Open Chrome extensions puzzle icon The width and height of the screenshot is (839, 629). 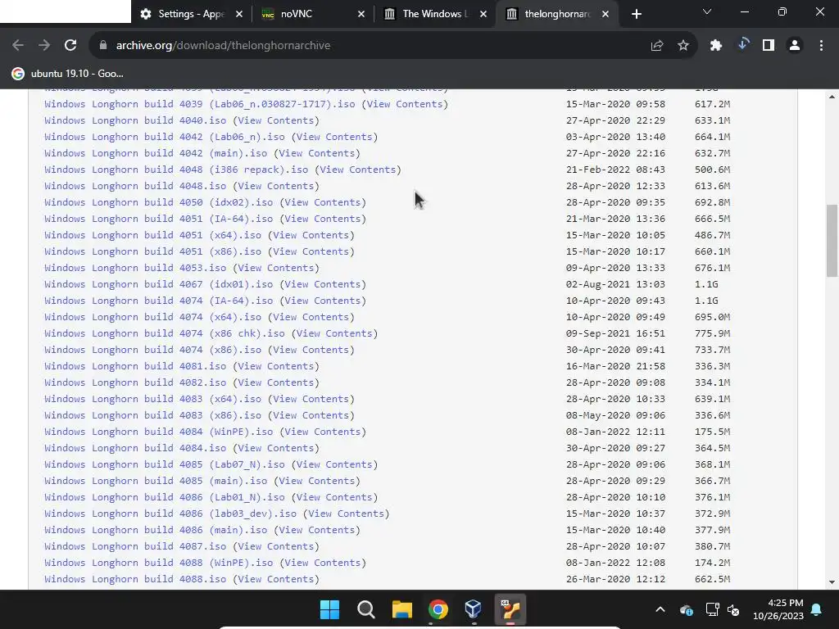pos(716,46)
